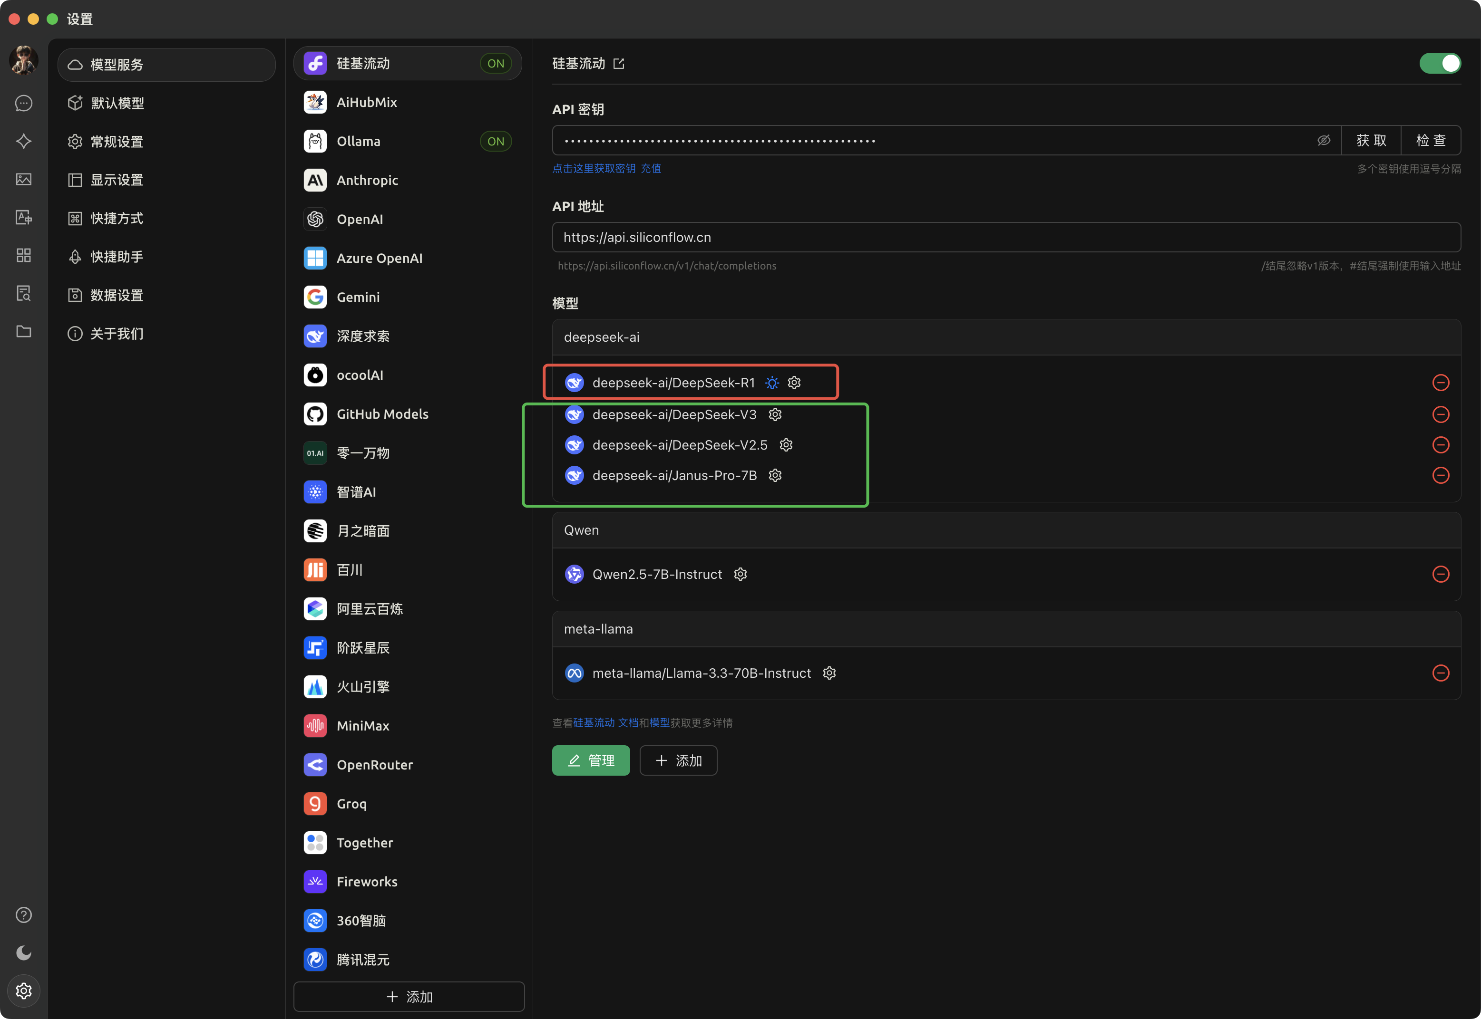Open settings gear for DeepSeek-R1 model
This screenshot has width=1481, height=1019.
tap(794, 383)
